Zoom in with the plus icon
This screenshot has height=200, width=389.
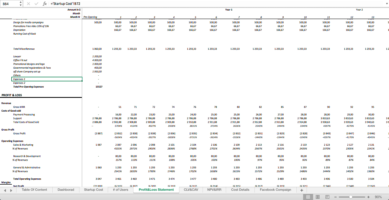(x=368, y=197)
